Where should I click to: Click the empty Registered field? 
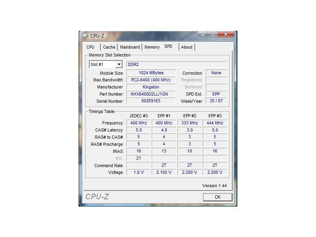pos(216,80)
